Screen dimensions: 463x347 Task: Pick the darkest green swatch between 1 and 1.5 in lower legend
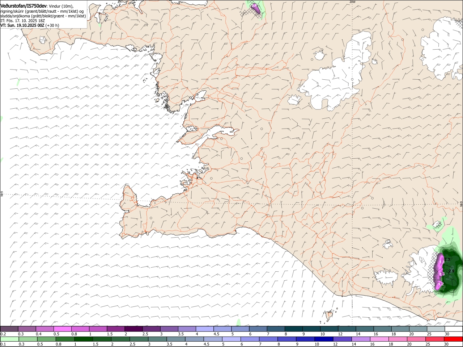click(x=84, y=339)
